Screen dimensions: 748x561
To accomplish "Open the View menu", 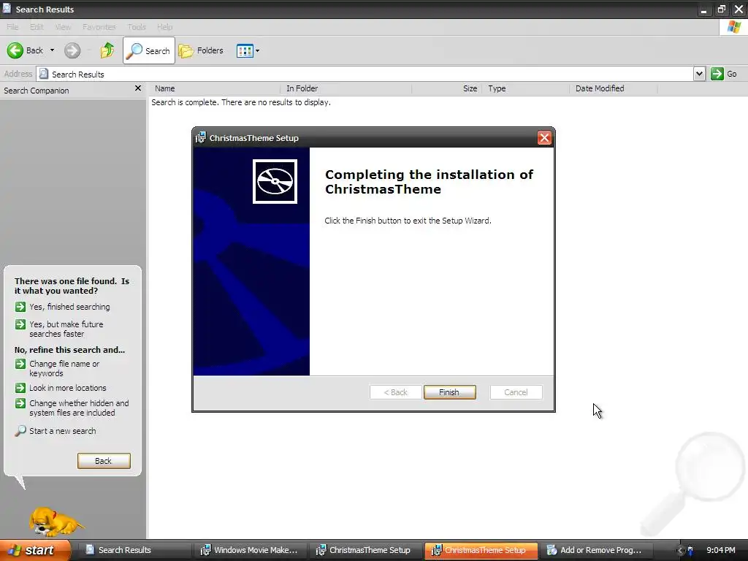I will [x=63, y=27].
